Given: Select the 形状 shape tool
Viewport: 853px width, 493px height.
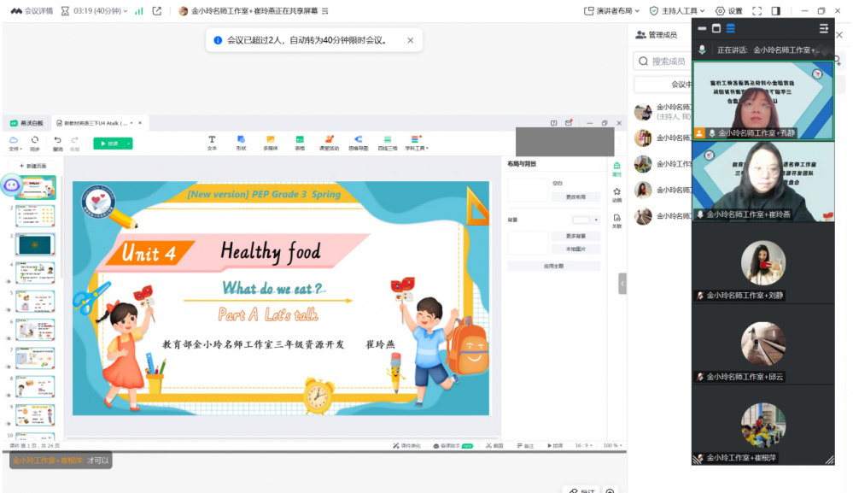Looking at the screenshot, I should [241, 143].
